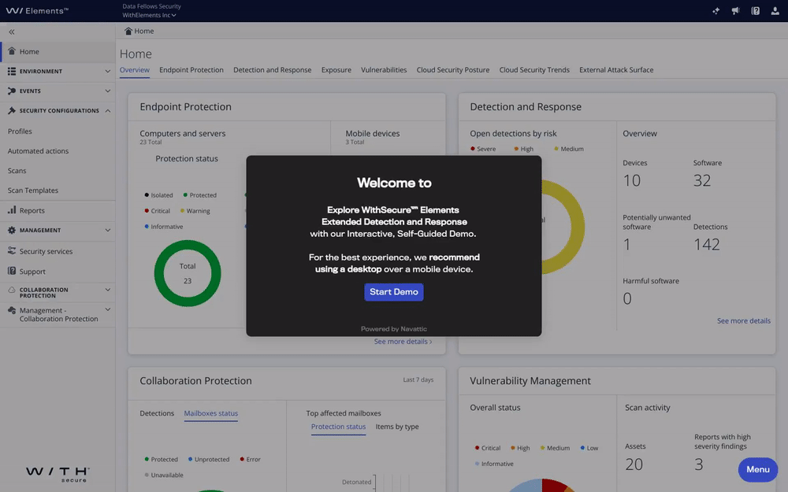The width and height of the screenshot is (788, 492).
Task: Click the Software count 32
Action: [x=702, y=181]
